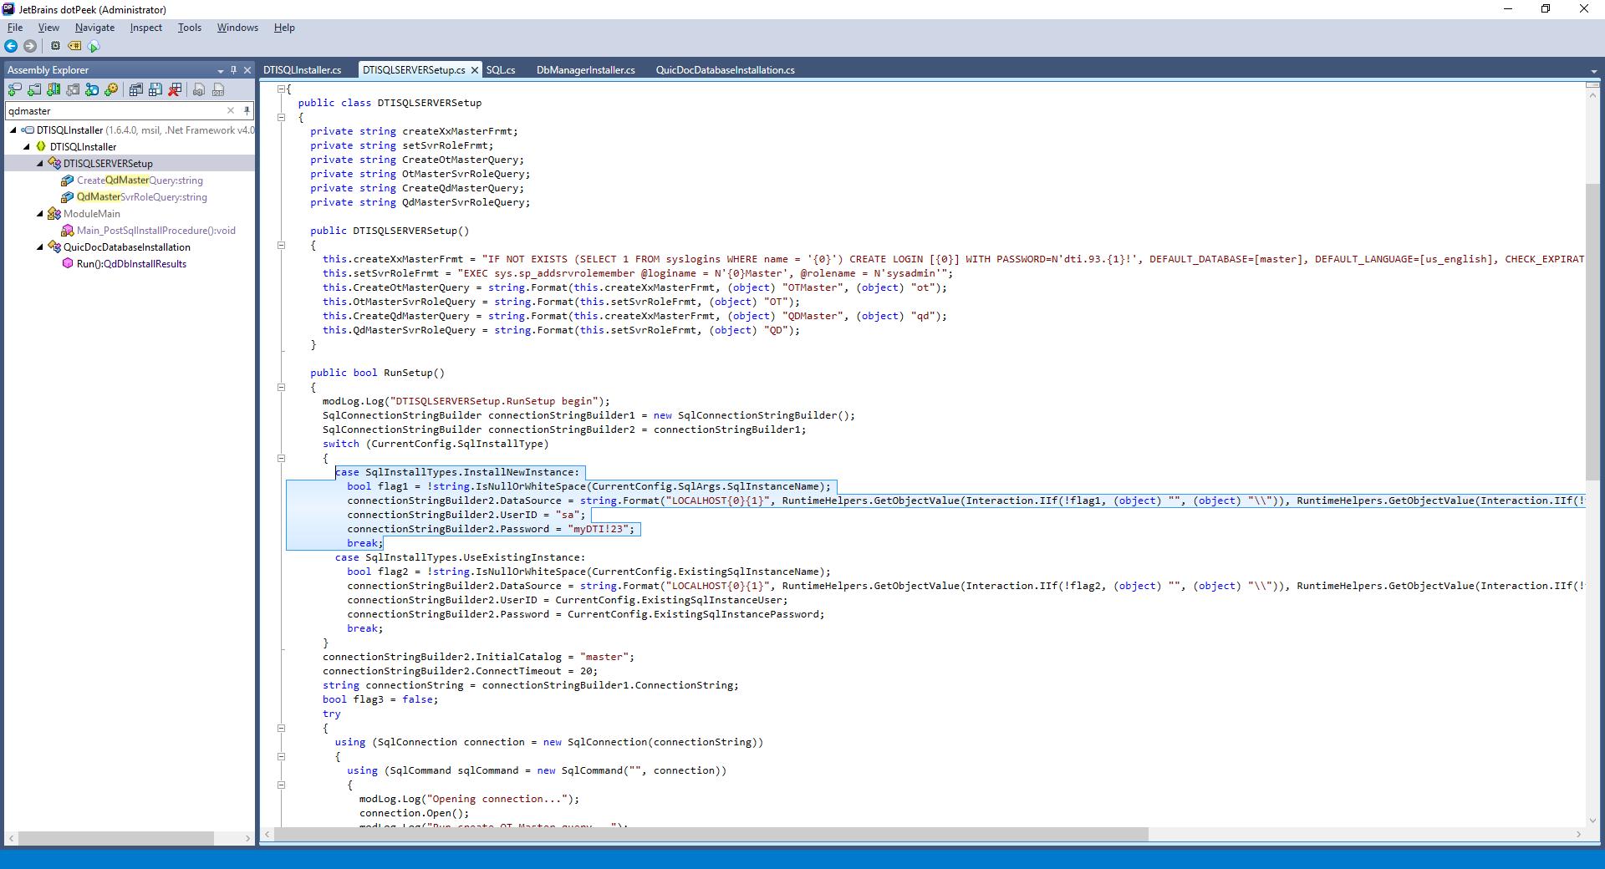The width and height of the screenshot is (1605, 869).
Task: Click the Save Assembly List floppy icon
Action: pyautogui.click(x=155, y=89)
